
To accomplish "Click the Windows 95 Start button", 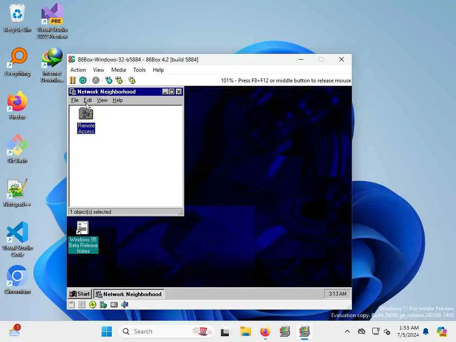I will pos(80,294).
